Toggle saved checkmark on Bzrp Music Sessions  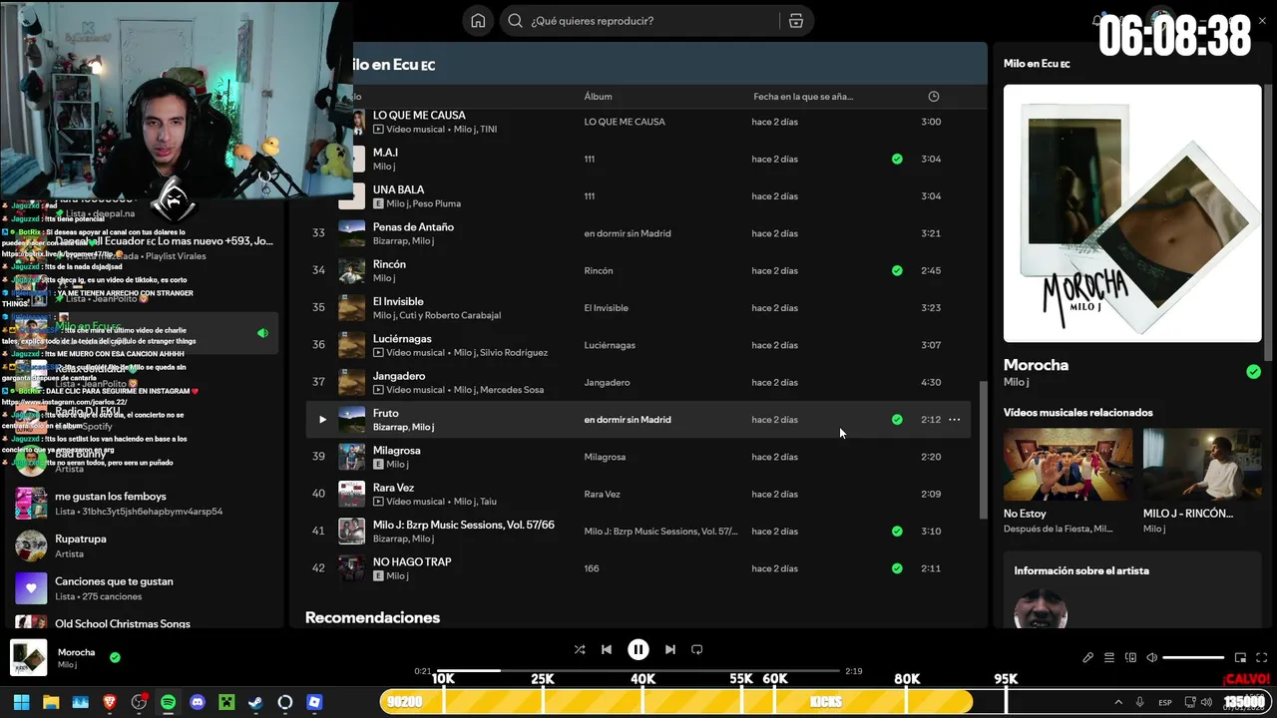(x=897, y=532)
